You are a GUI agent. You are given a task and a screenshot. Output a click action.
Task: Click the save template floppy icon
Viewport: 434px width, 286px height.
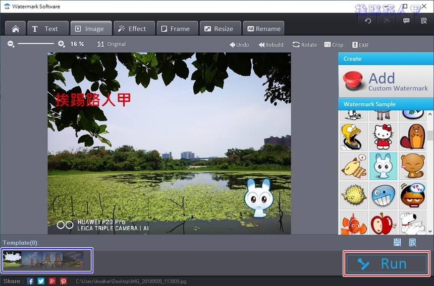[397, 243]
